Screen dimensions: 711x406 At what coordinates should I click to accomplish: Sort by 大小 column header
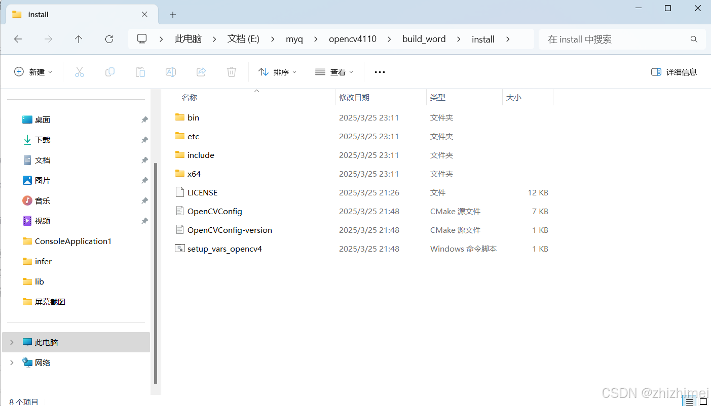pyautogui.click(x=514, y=97)
